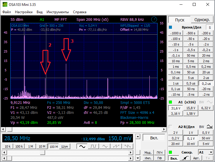Click the trigger edge slope icon button

tap(185, 158)
